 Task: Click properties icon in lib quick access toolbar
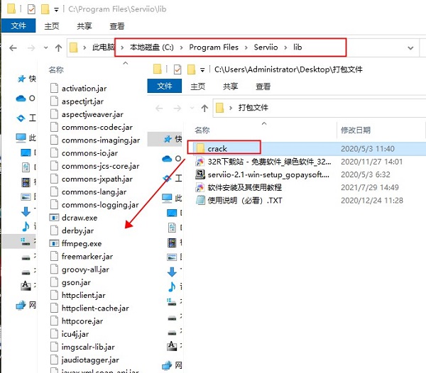pyautogui.click(x=31, y=9)
